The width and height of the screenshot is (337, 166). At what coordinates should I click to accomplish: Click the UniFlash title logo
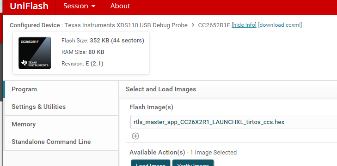[29, 6]
